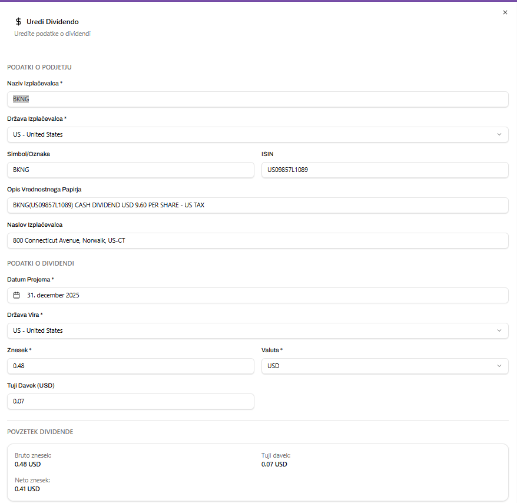Focus the Tuji Davek (USD) input
Image resolution: width=517 pixels, height=503 pixels.
coord(130,401)
